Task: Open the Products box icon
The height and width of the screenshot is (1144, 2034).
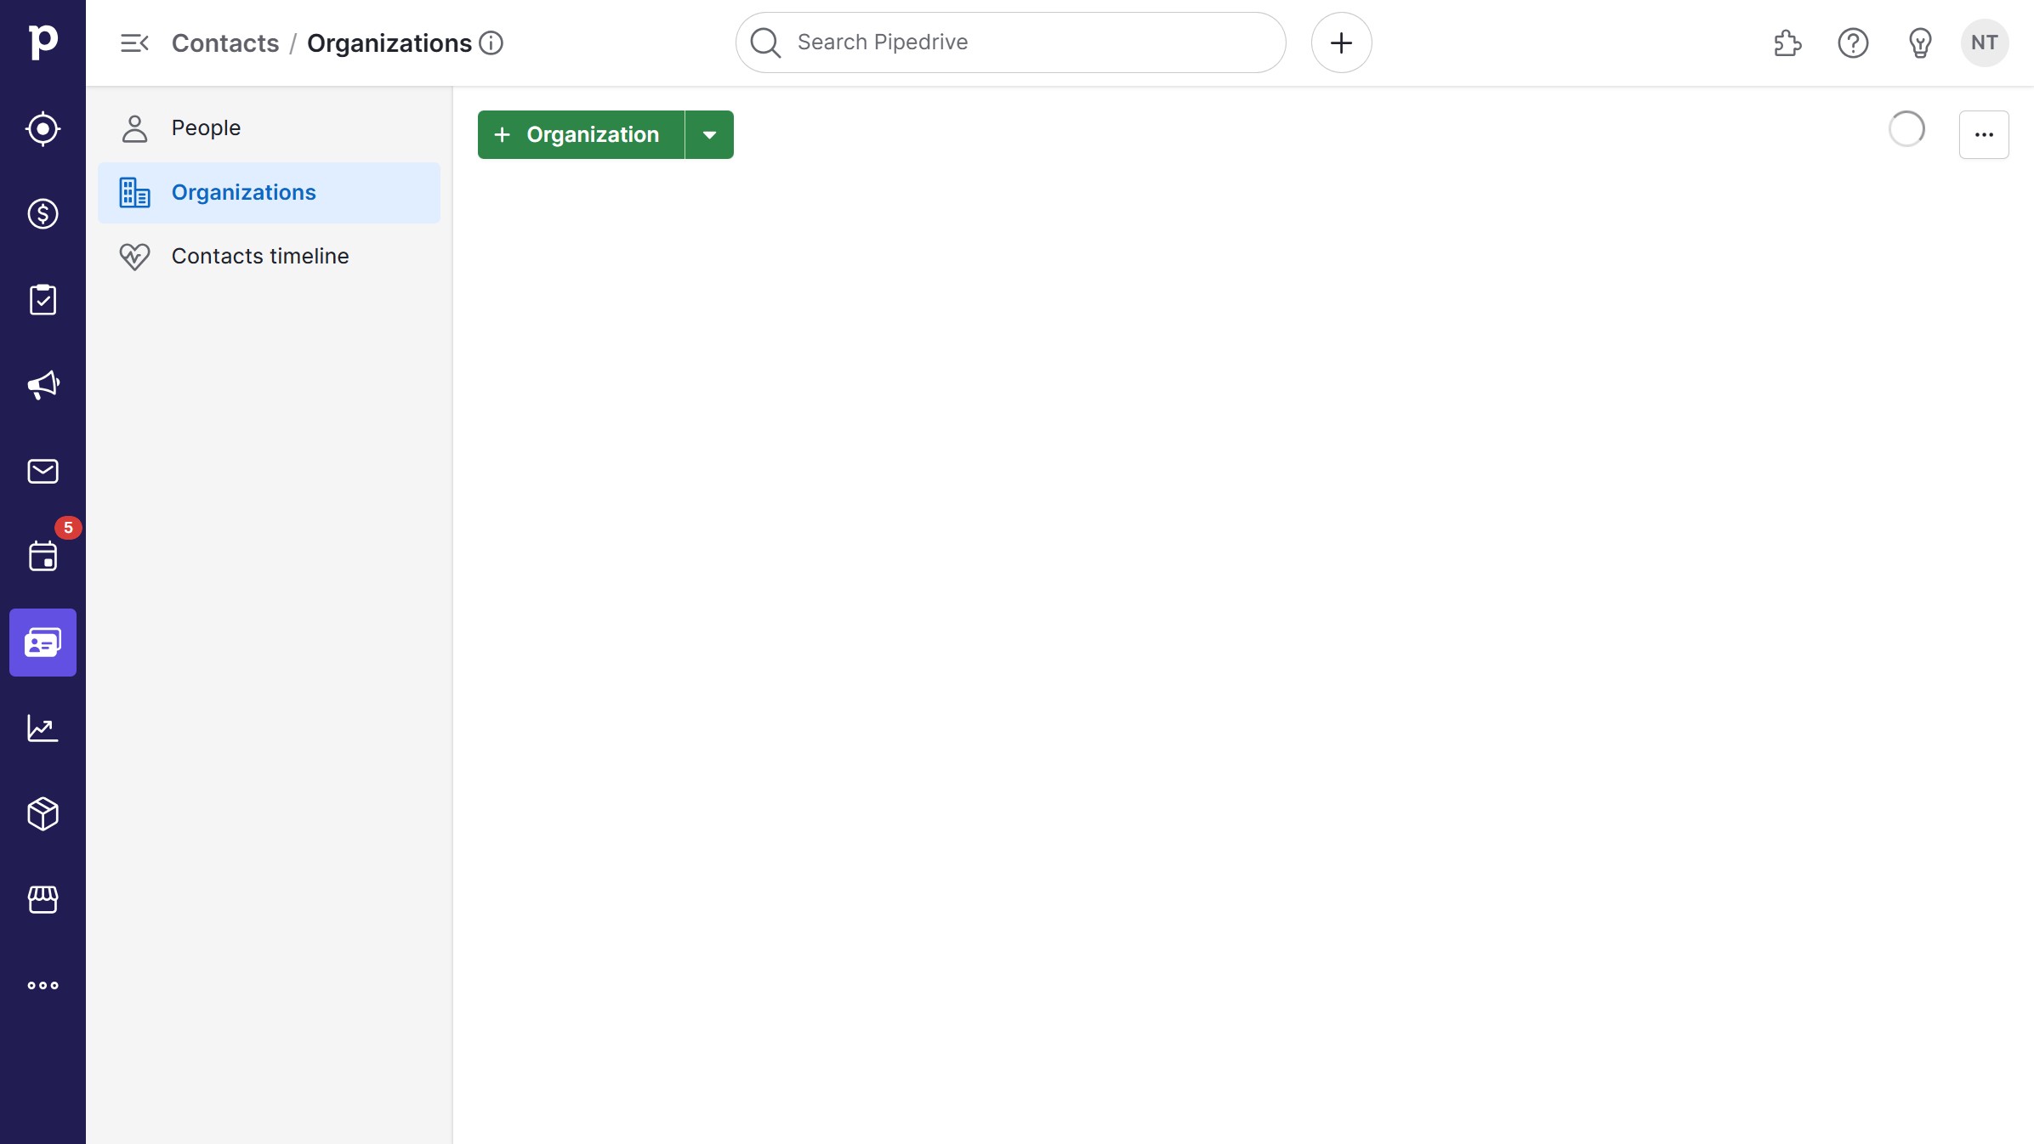Action: pyautogui.click(x=43, y=814)
